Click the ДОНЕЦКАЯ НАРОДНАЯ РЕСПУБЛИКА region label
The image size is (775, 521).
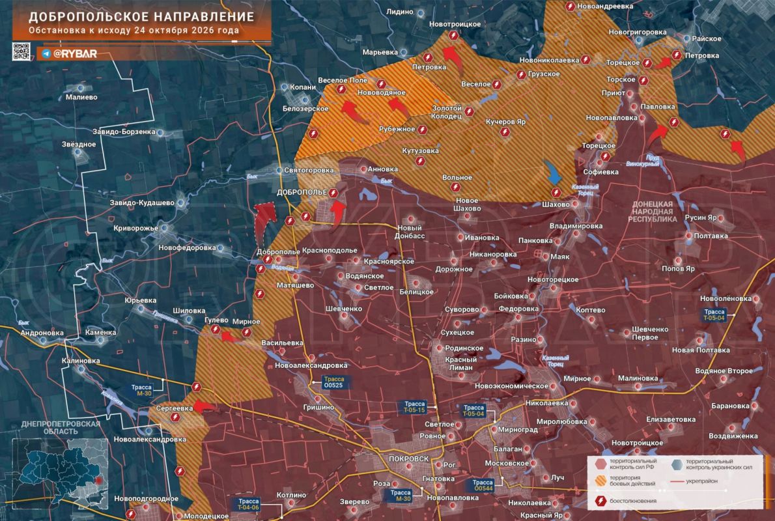pos(653,211)
